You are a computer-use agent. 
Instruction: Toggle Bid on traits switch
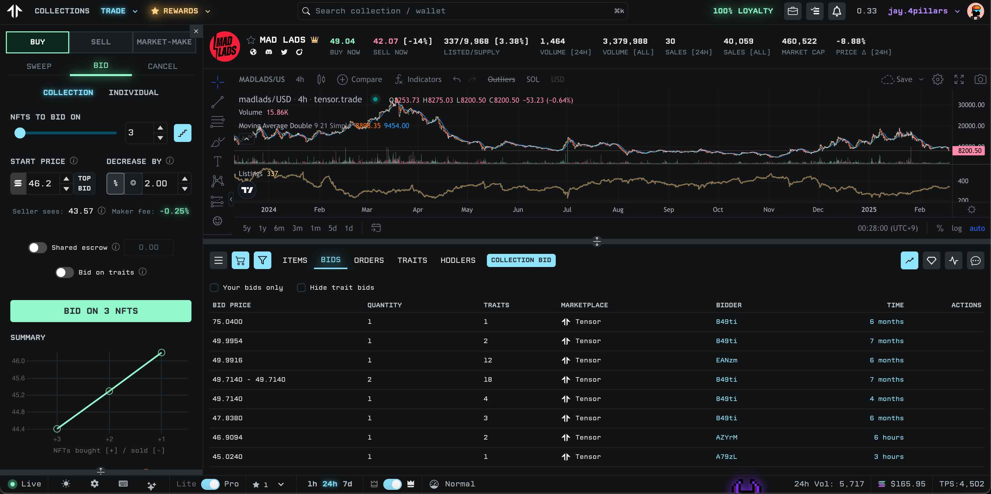point(64,272)
